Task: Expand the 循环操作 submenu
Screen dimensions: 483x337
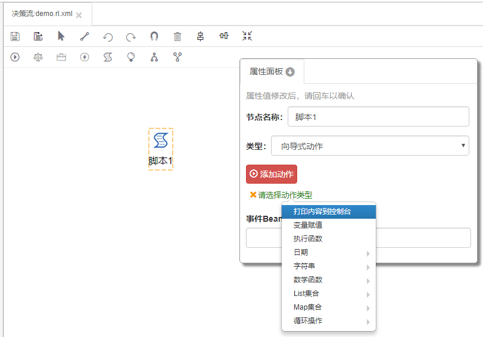Action: (329, 321)
